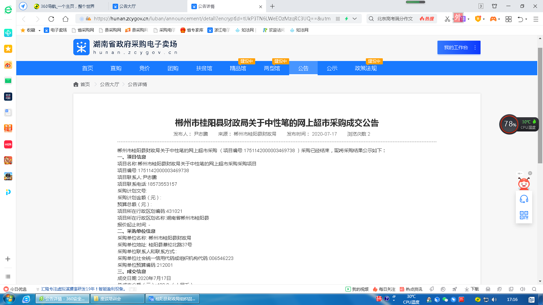Open the 公告大厅 breadcrumb link

(x=109, y=84)
